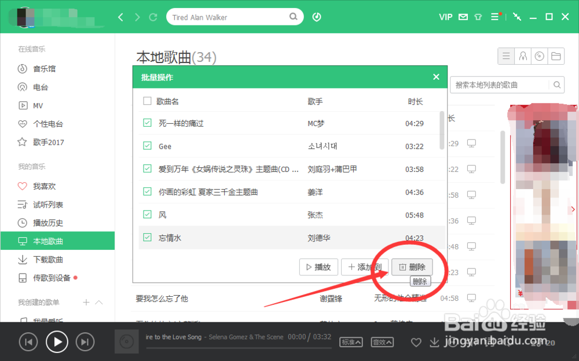Uncheck 忘情水 by 刘德华
The image size is (579, 361).
point(146,237)
